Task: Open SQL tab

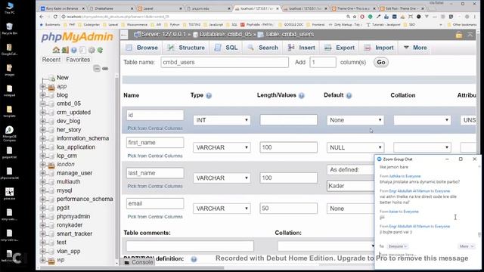Action: [x=226, y=48]
